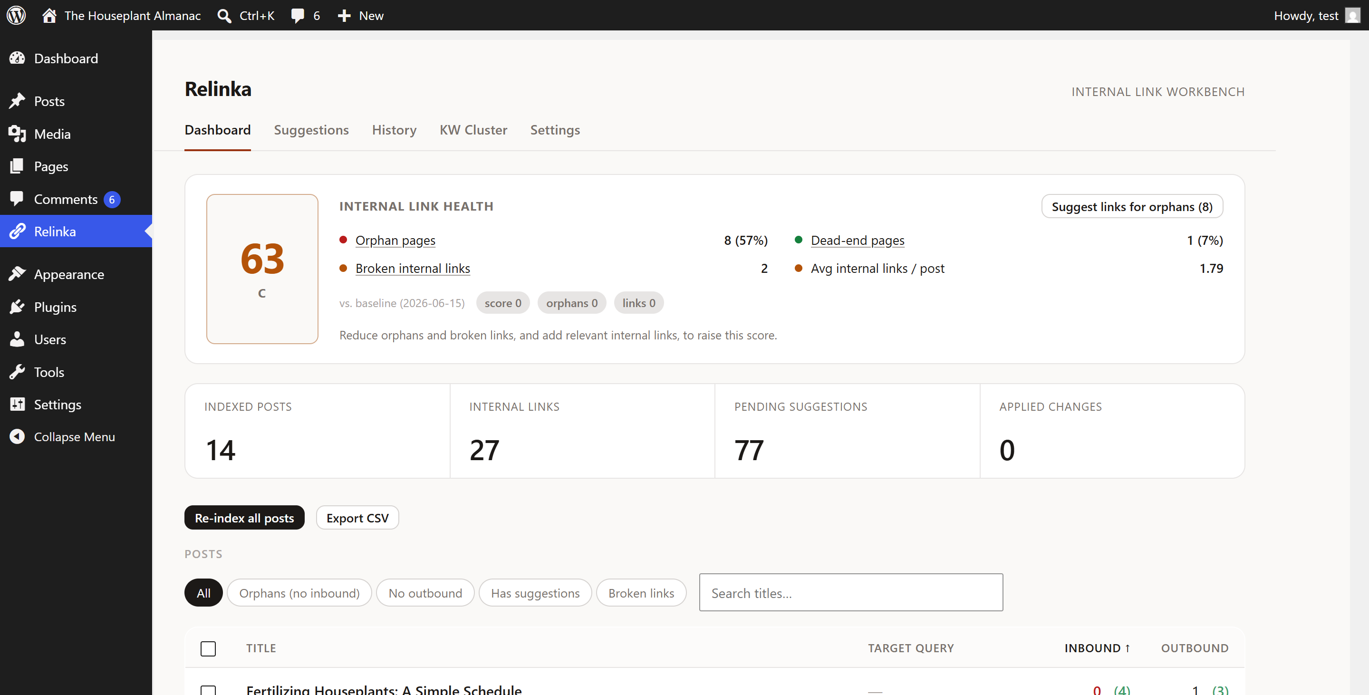Click the score 0 baseline chip
The width and height of the screenshot is (1369, 695).
click(503, 303)
